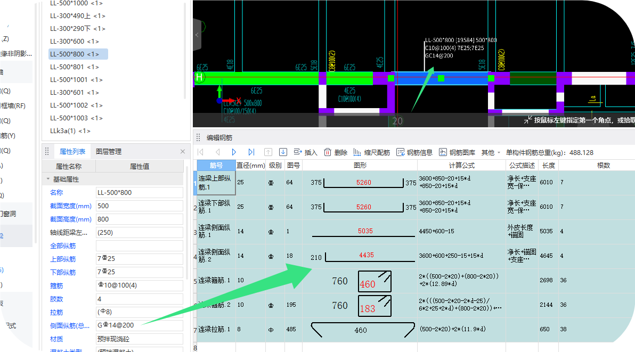Edit 上部纵筋 value field
Image resolution: width=635 pixels, height=352 pixels.
point(140,259)
